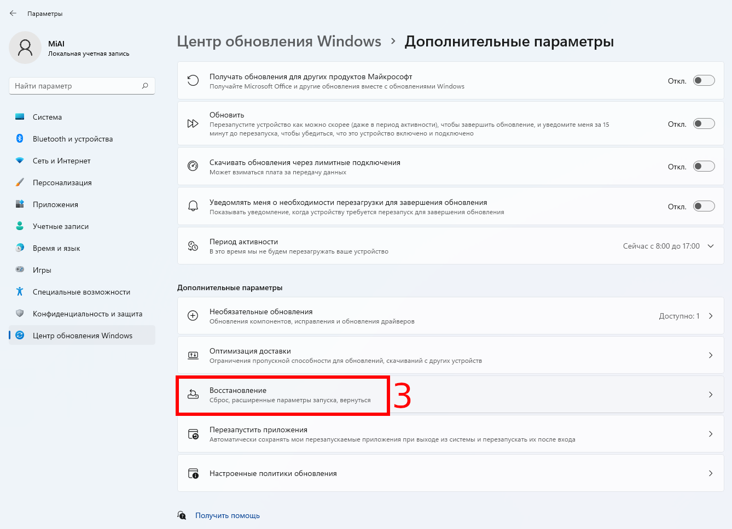Click the plus icon for Необязательные обновления
732x529 pixels.
coord(193,316)
